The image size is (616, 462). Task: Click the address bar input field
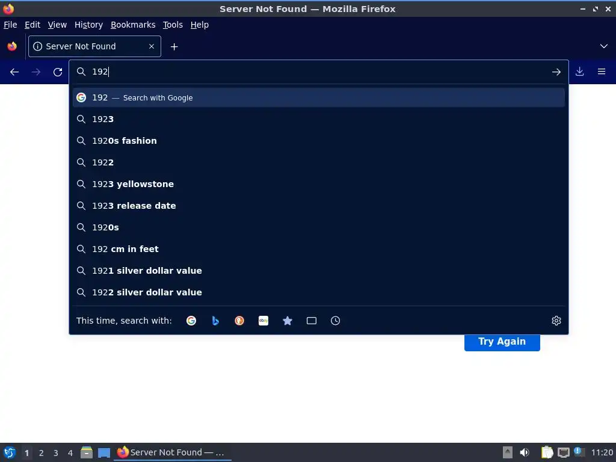click(318, 72)
